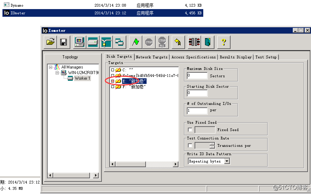Click topology horizontal scrollbar thumb
This screenshot has height=194, width=311.
72,175
